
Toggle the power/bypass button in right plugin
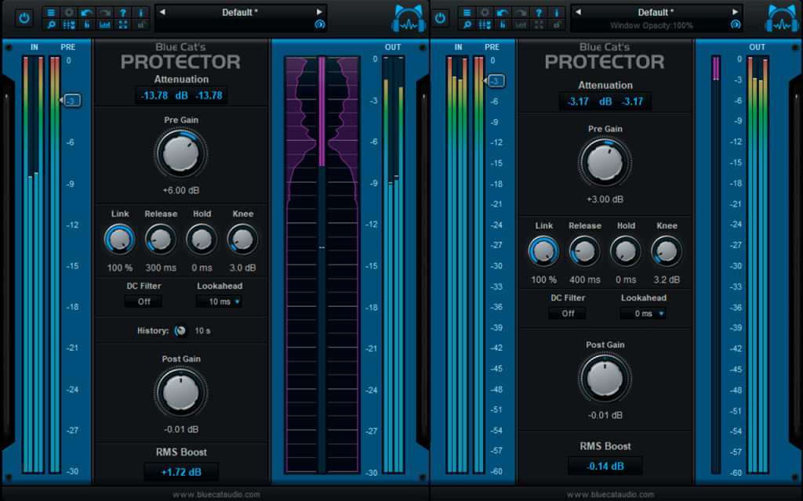point(440,19)
